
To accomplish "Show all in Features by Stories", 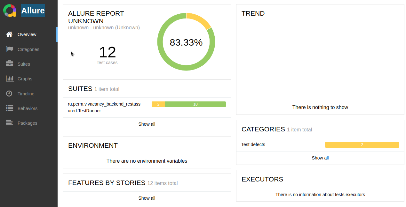I will coord(147,198).
